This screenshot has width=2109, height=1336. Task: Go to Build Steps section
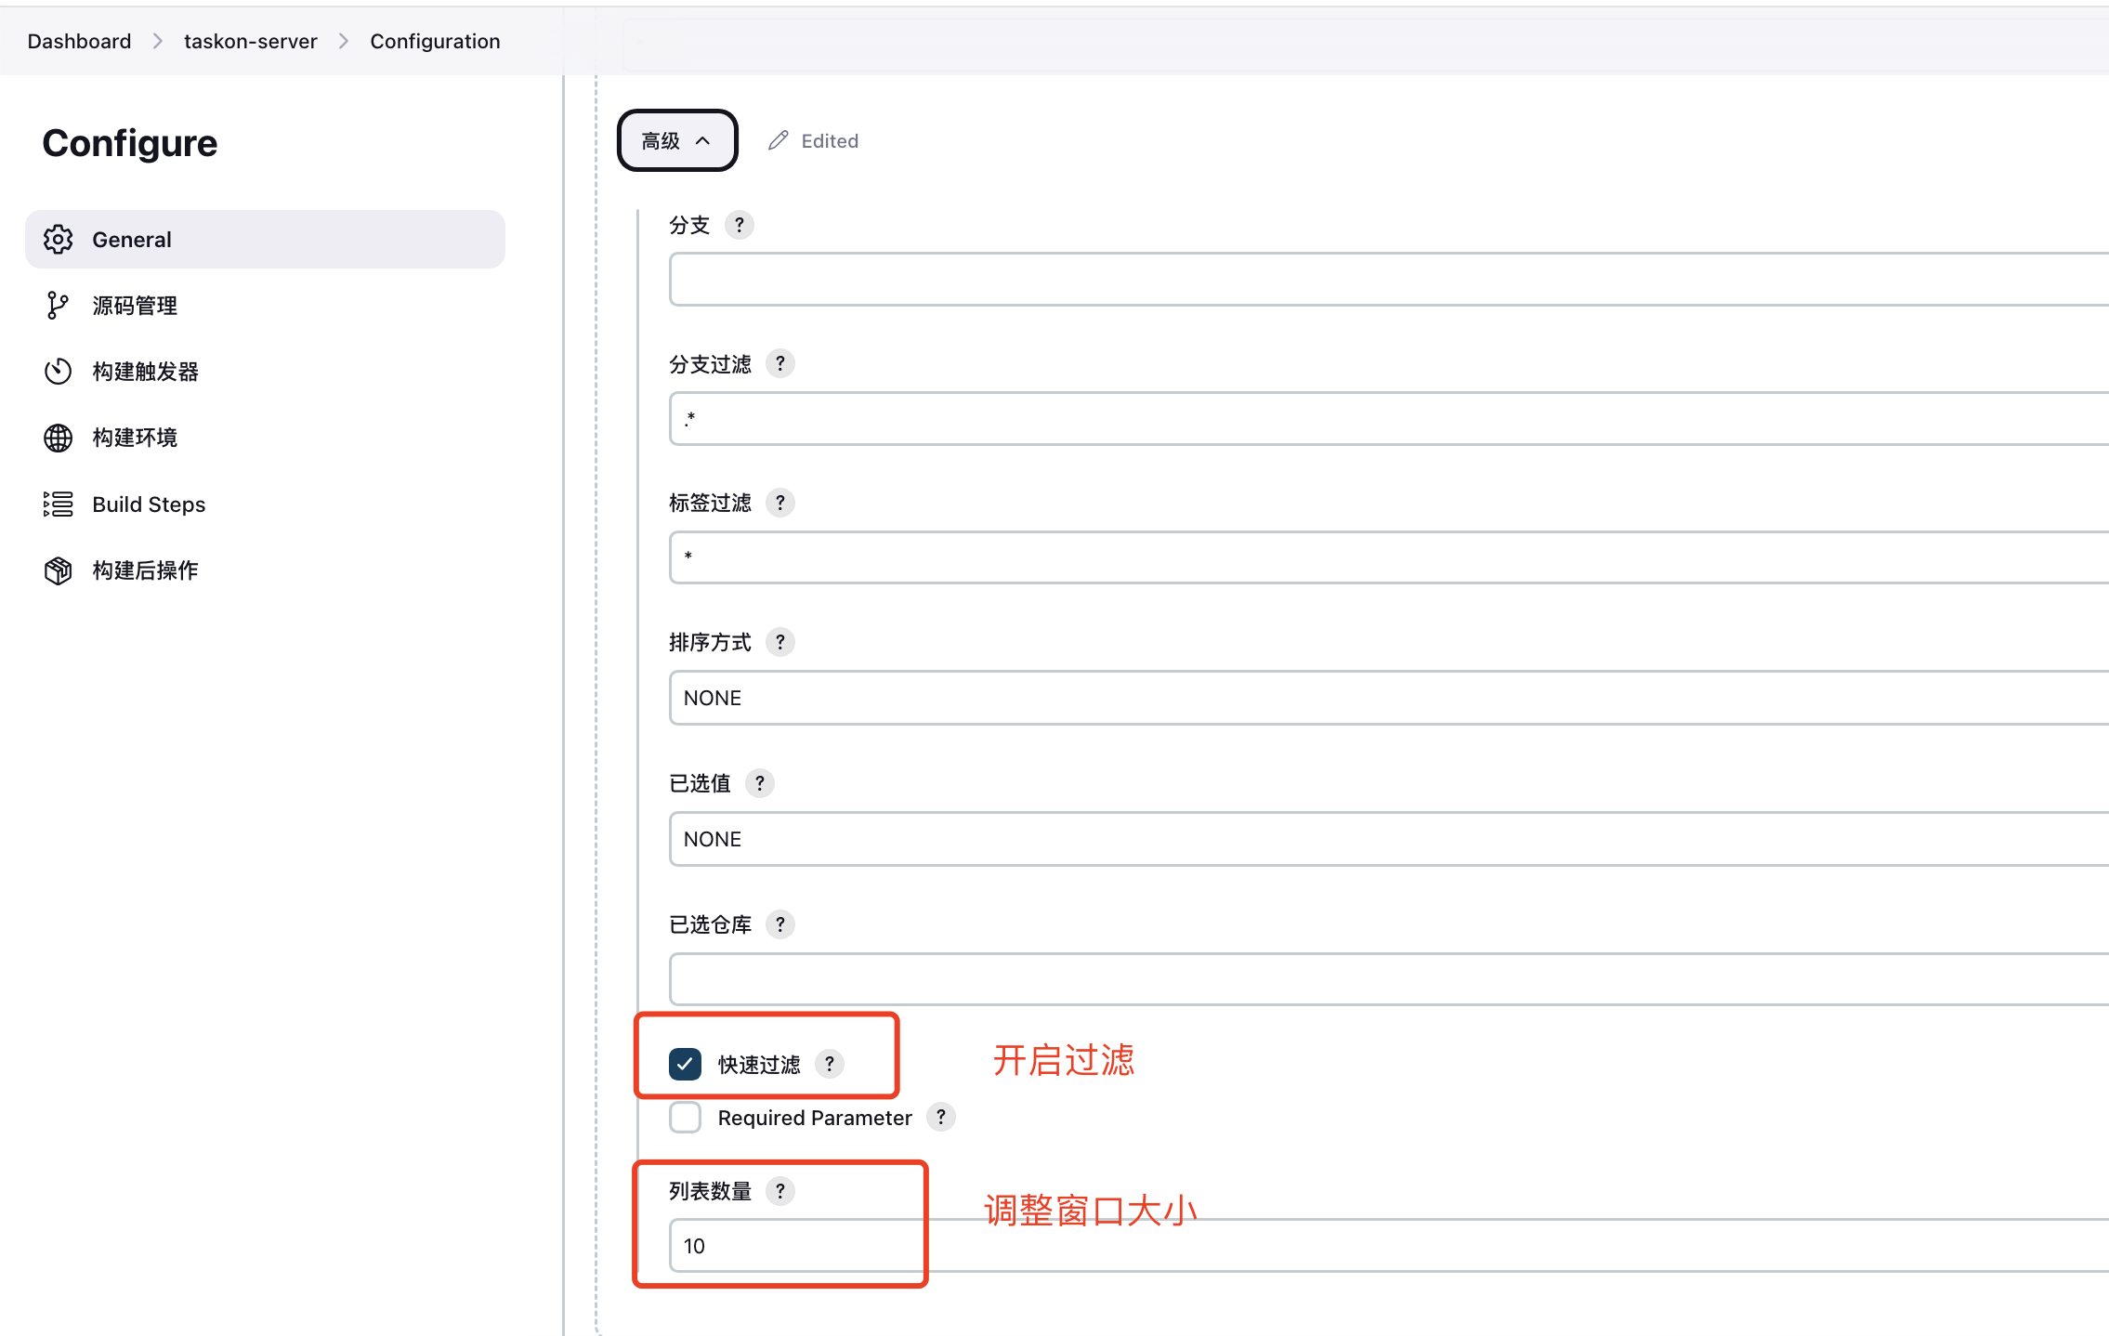[x=149, y=504]
